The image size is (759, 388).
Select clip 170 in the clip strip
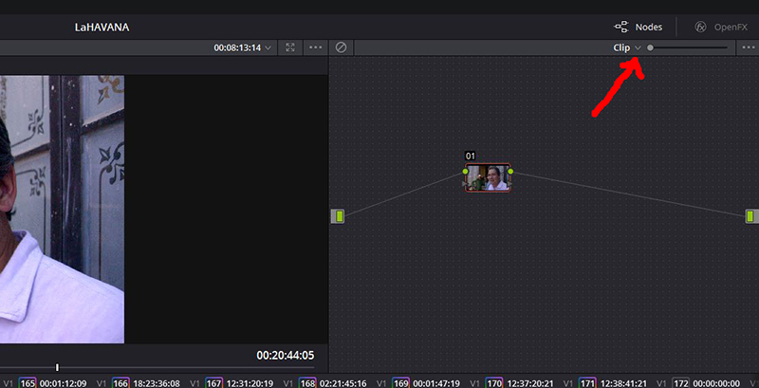coord(494,383)
